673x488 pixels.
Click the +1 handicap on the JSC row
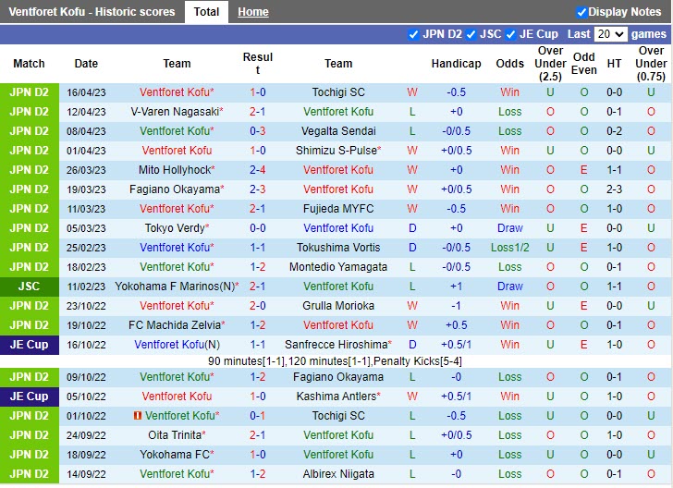[457, 287]
